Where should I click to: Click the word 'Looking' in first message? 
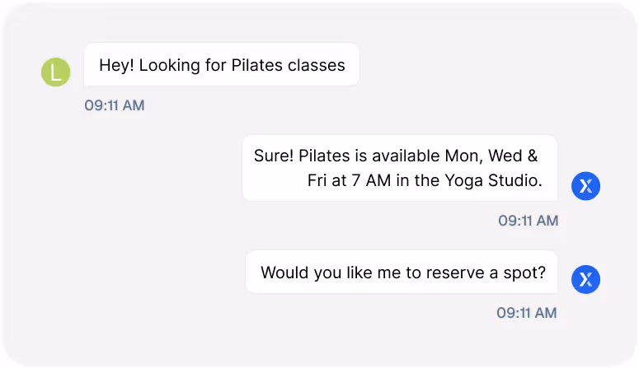click(x=167, y=65)
